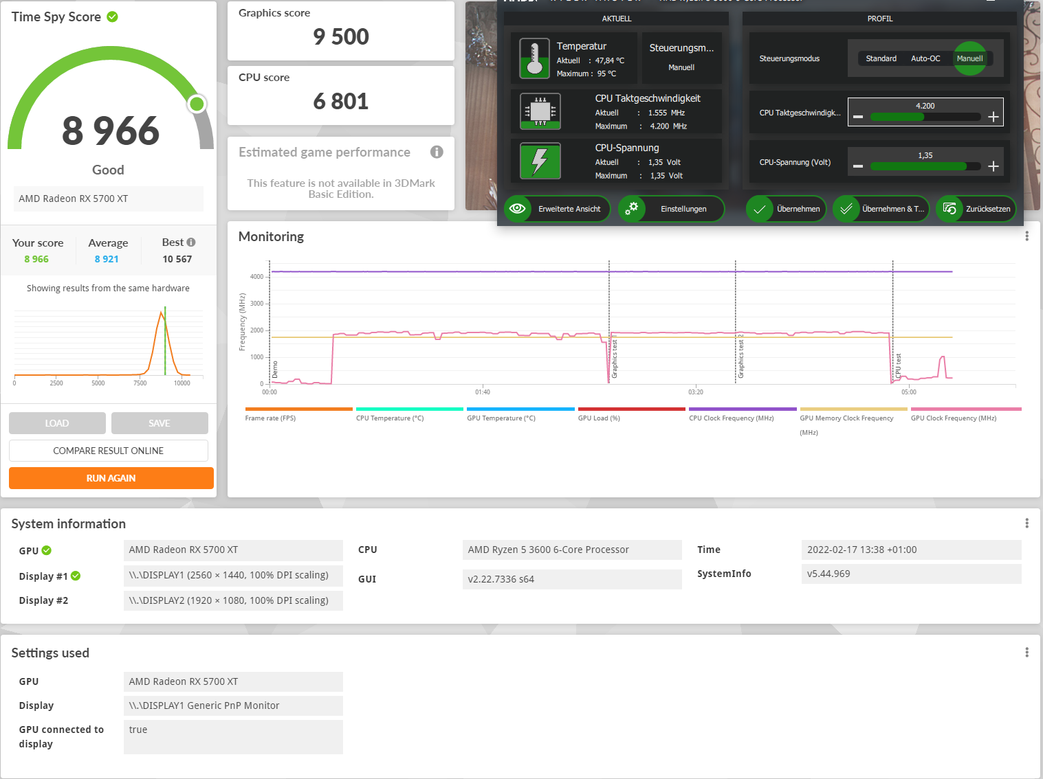
Task: Select Auto-OC Steuerungsmodus
Action: click(925, 58)
